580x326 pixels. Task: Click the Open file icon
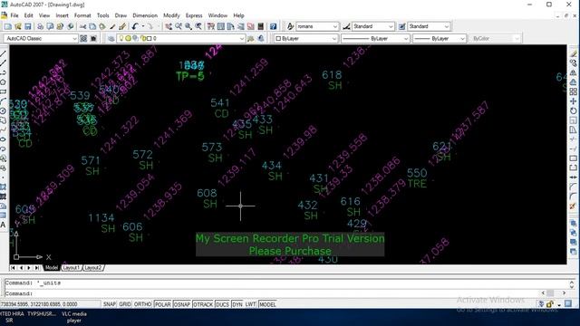pyautogui.click(x=18, y=26)
